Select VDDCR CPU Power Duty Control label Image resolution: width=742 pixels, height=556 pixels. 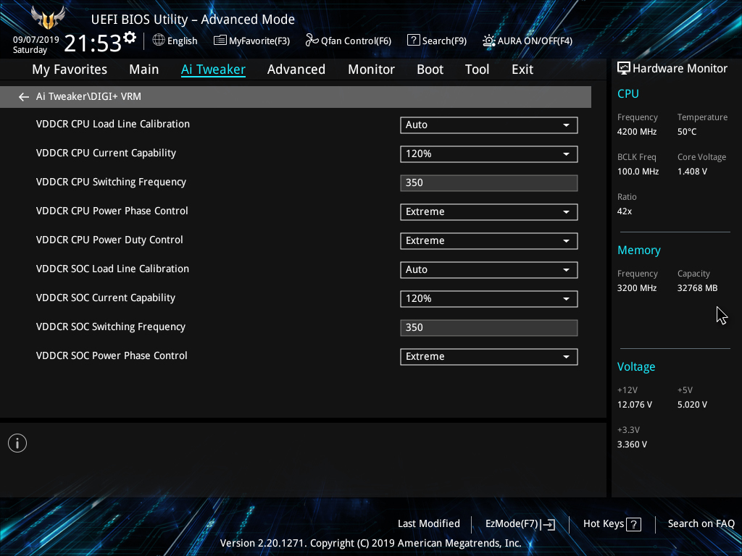109,240
